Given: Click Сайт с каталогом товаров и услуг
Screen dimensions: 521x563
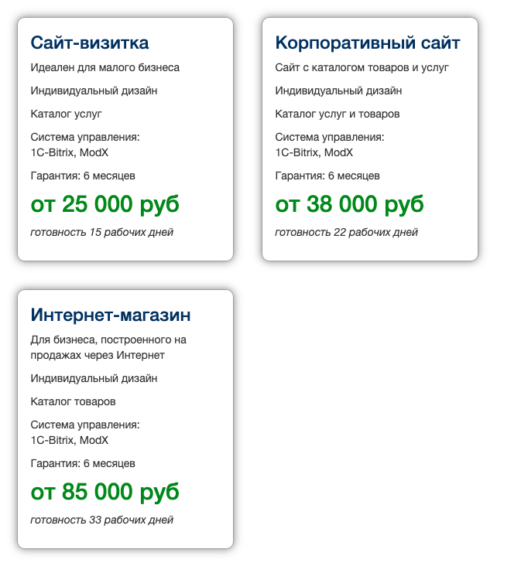Looking at the screenshot, I should coord(362,67).
